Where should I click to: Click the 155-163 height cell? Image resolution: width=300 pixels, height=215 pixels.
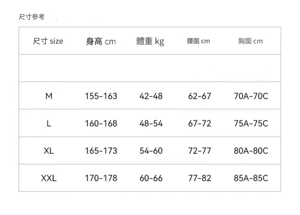coord(101,96)
